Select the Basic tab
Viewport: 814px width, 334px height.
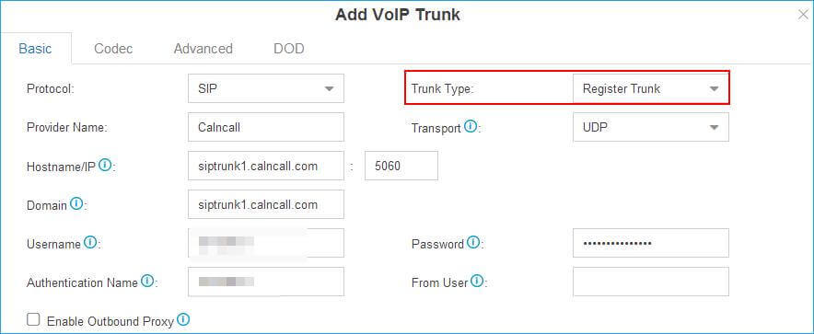point(35,49)
